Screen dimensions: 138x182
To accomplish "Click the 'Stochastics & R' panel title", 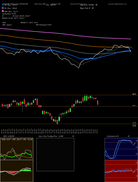I will coord(113,136).
